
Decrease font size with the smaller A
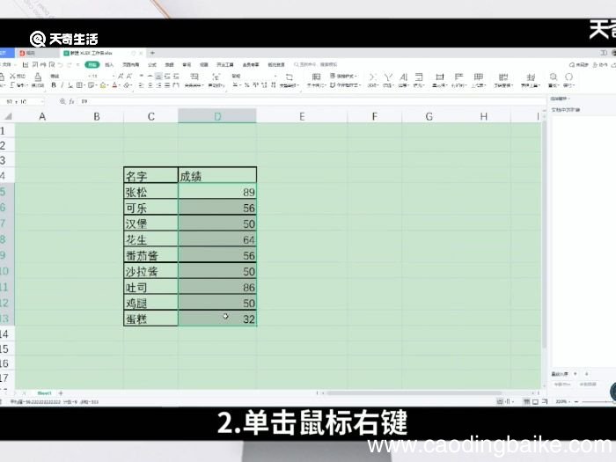[129, 77]
